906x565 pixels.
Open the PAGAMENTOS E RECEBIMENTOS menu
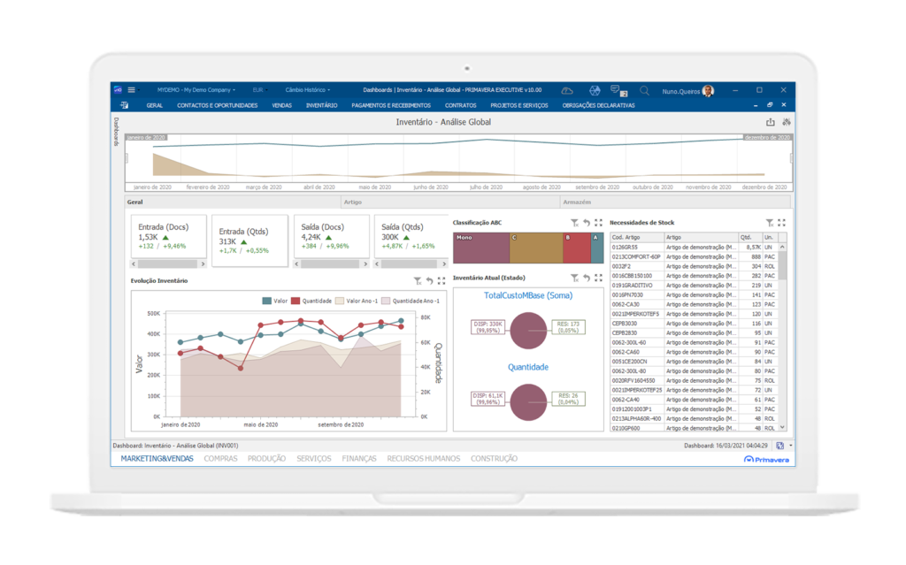coord(391,106)
